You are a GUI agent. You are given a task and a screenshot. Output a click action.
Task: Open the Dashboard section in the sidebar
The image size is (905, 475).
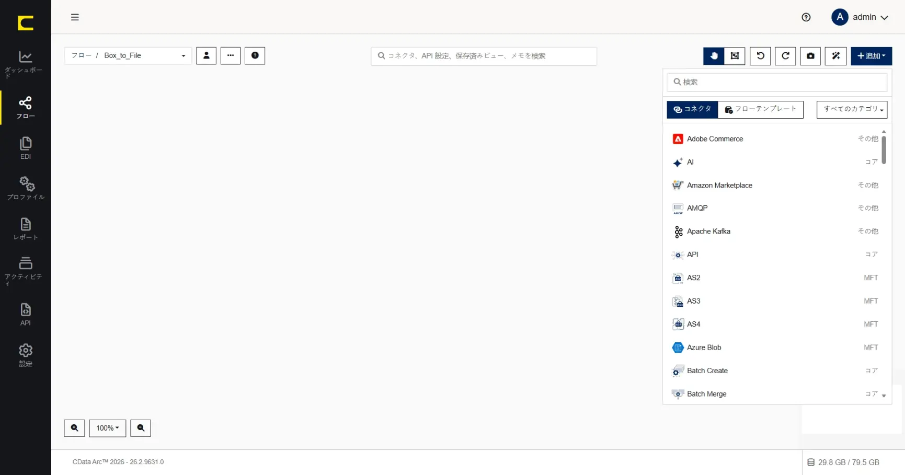(25, 64)
